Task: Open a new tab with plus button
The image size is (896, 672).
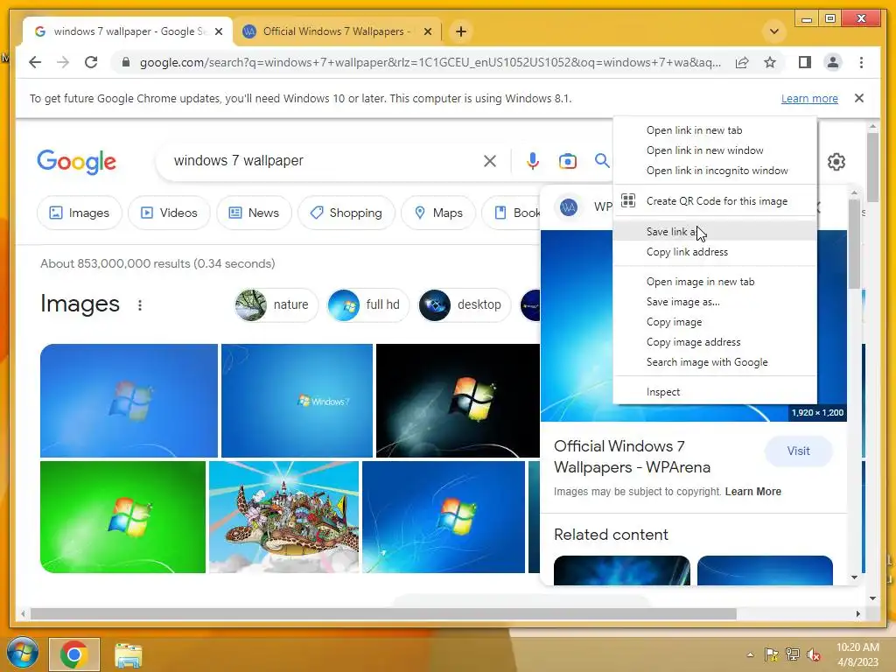Action: click(x=461, y=31)
